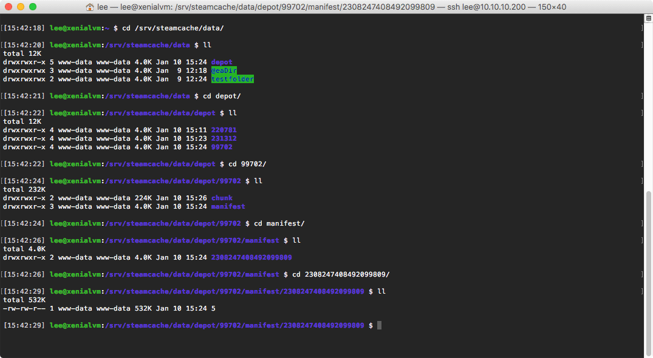
Task: Click the 'manifest' directory in the listing
Action: coord(228,206)
